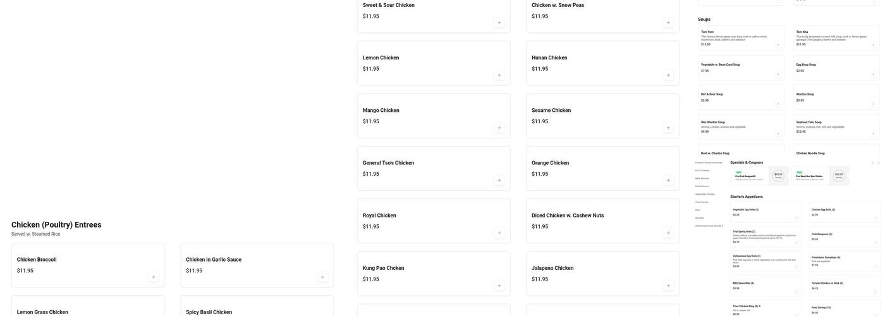
Task: Add Sweet & Sour Chicken to cart
Action: click(x=499, y=23)
